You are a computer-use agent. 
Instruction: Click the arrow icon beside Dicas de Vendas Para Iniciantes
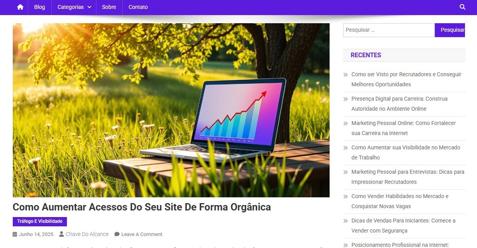(345, 221)
